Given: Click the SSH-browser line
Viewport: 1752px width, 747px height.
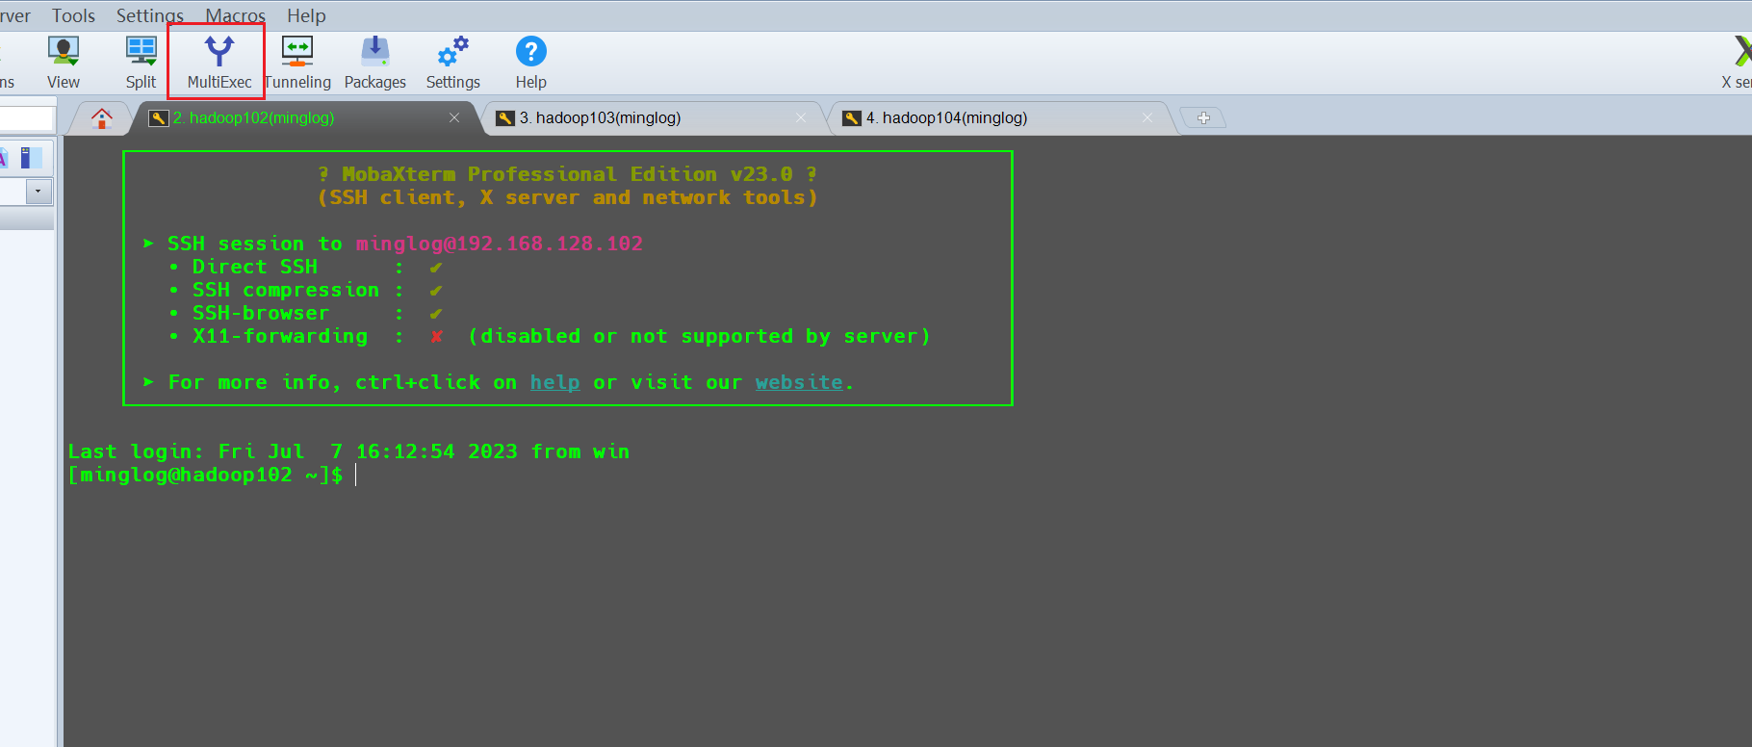Looking at the screenshot, I should tap(305, 313).
